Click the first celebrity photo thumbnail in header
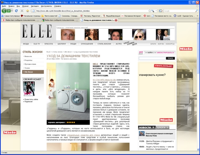 click(68, 35)
